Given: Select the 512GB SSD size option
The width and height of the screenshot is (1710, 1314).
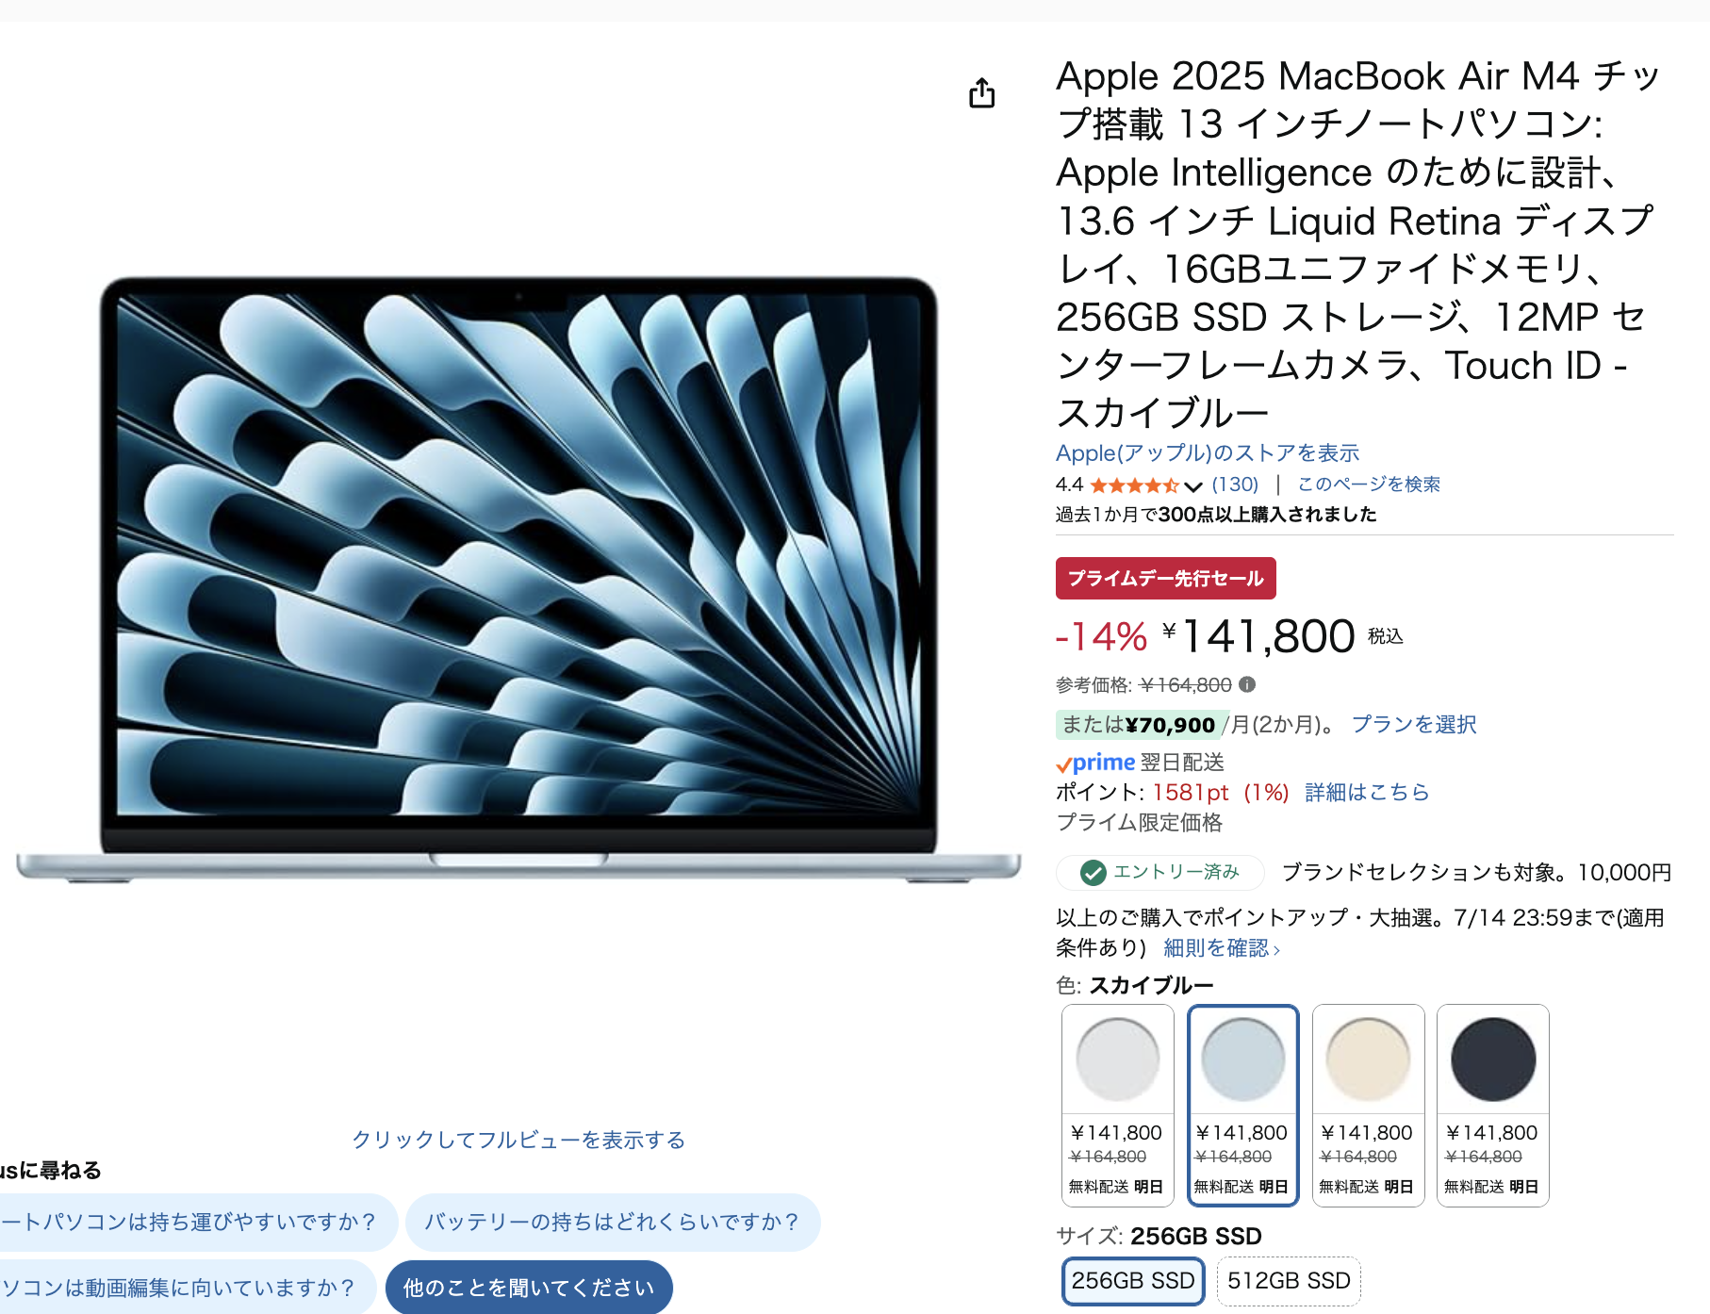Looking at the screenshot, I should coord(1289,1281).
